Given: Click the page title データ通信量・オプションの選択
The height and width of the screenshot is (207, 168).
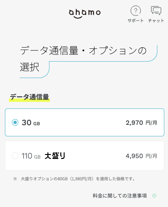Looking at the screenshot, I should pos(83,59).
